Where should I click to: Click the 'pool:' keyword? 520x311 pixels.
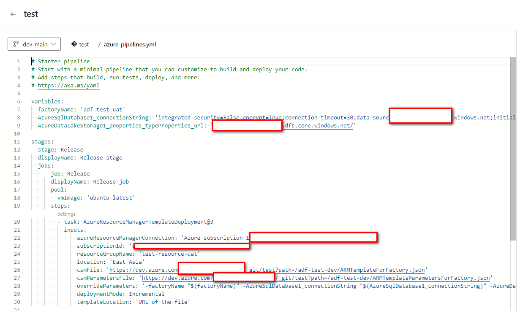(59, 189)
